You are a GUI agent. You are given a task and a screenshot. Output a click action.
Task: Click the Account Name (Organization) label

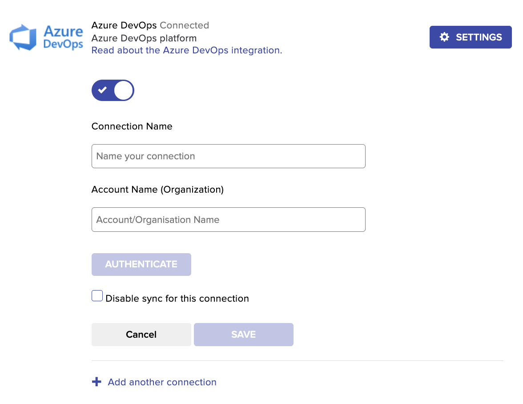click(x=157, y=190)
